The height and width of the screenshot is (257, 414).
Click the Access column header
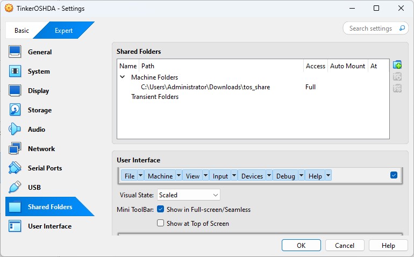316,66
